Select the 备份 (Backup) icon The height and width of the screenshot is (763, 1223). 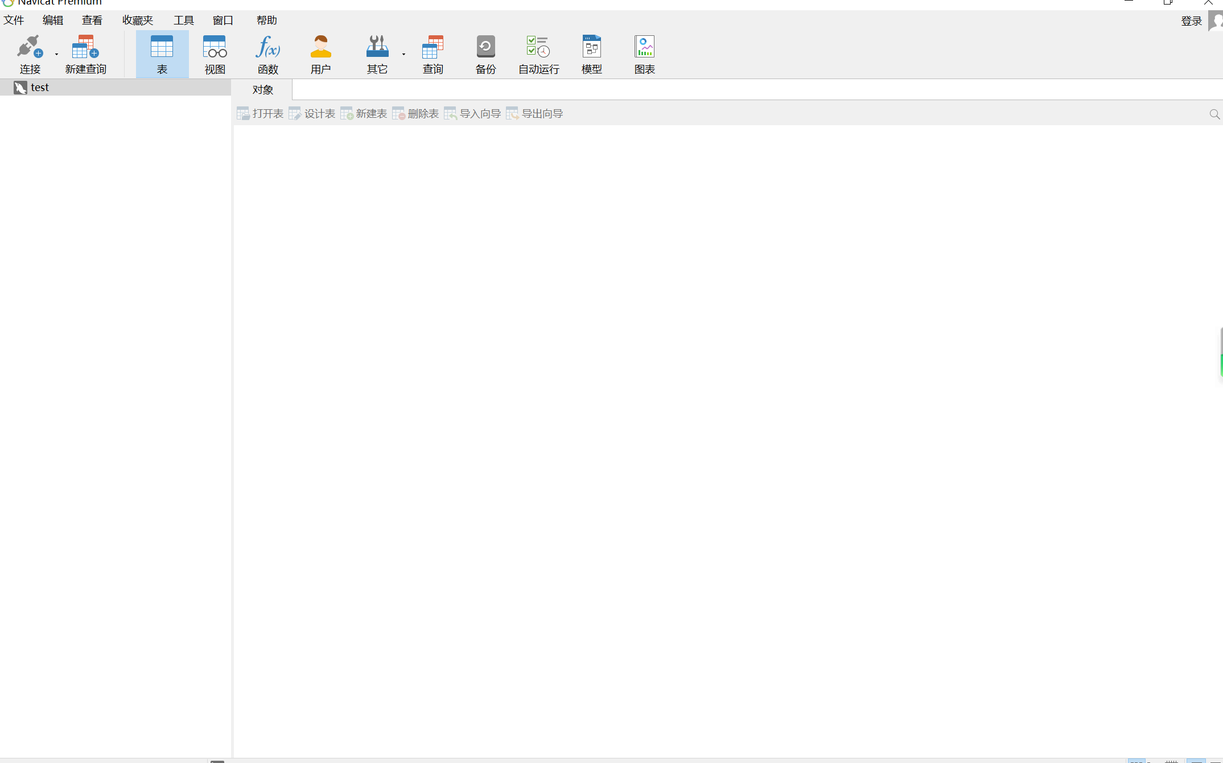(485, 53)
